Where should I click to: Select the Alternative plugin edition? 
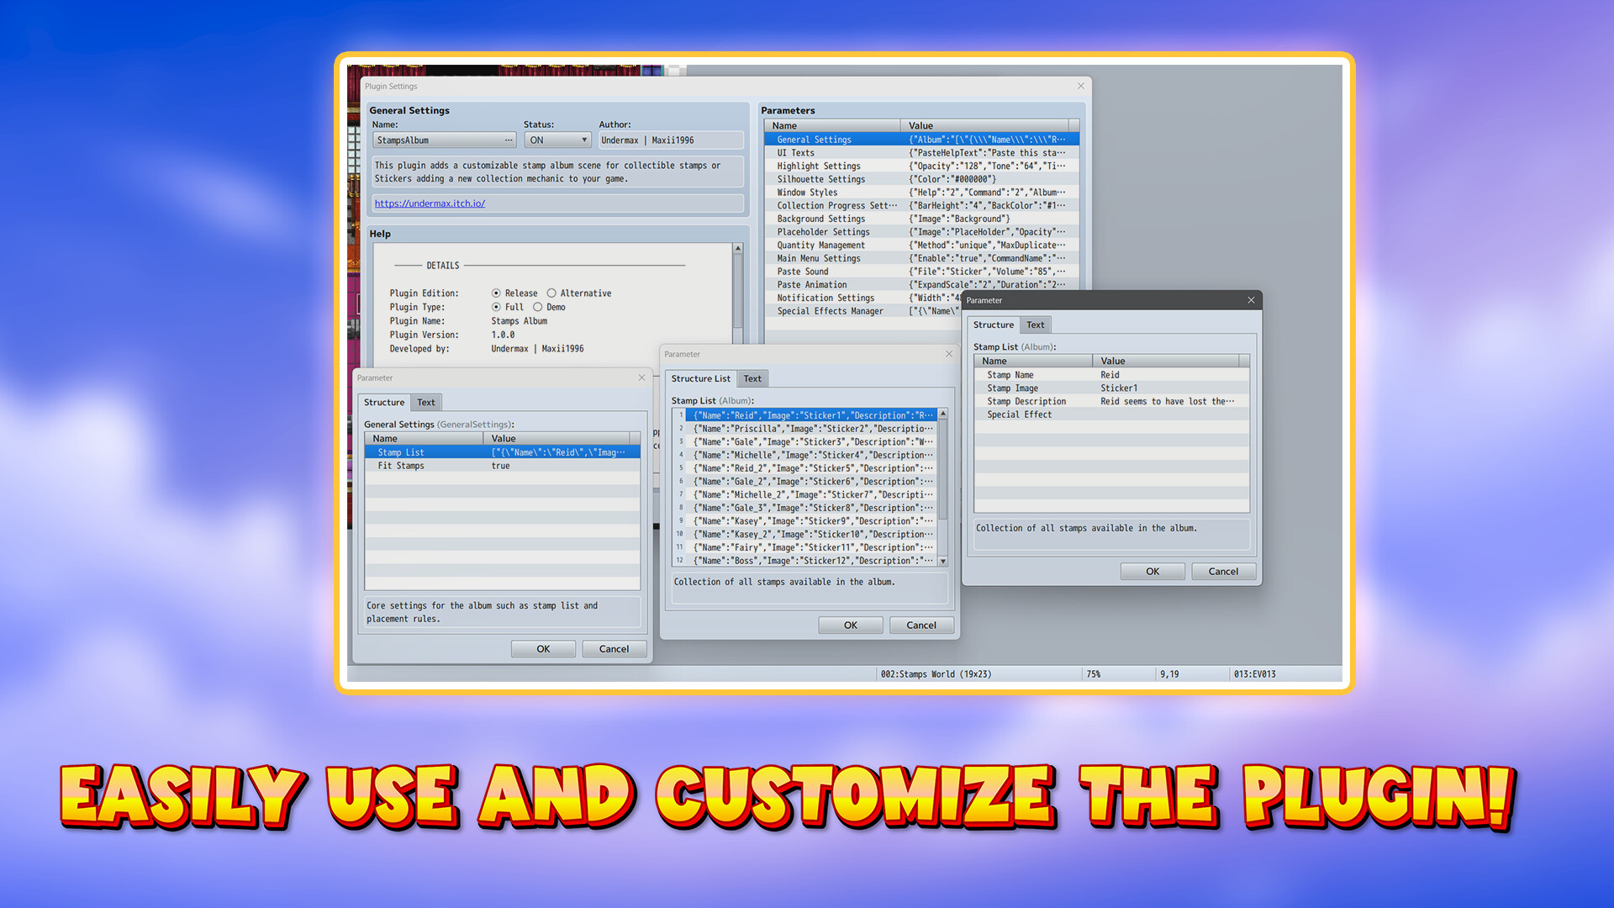click(x=551, y=293)
